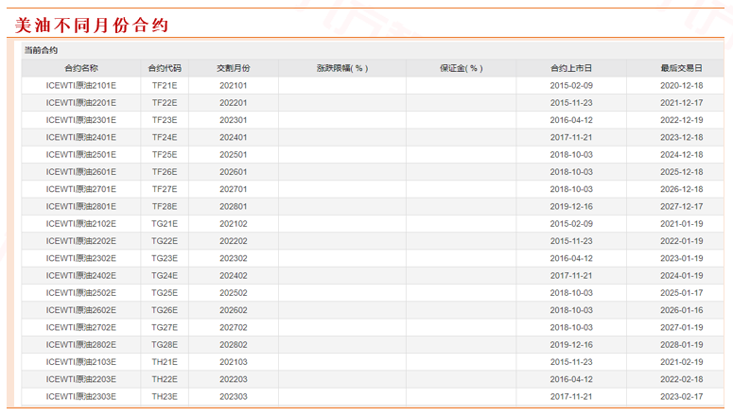This screenshot has height=416, width=733.
Task: Click contract code TF25E
Action: (165, 155)
